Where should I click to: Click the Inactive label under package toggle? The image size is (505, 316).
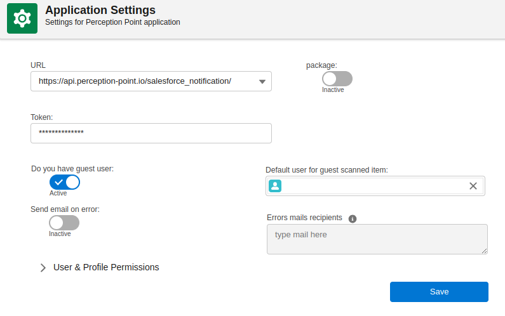pos(333,90)
